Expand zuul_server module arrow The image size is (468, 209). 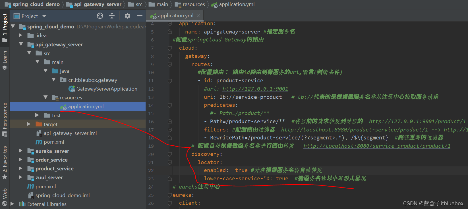tap(20, 177)
